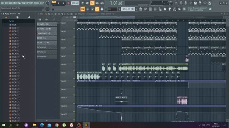Toggle multilink to controllers icon

(102, 9)
